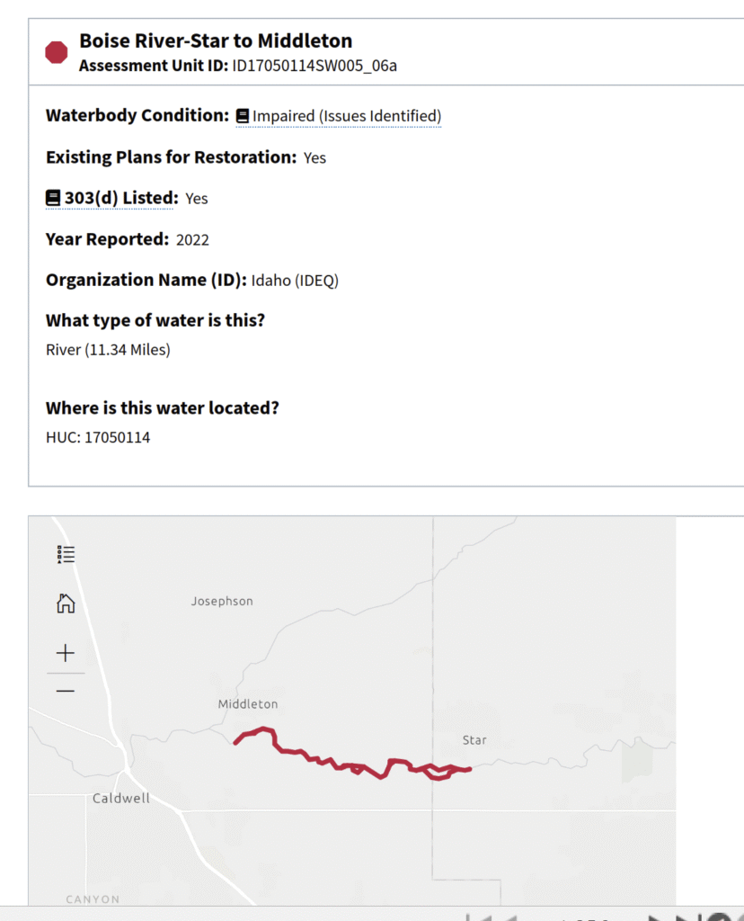This screenshot has width=744, height=921.
Task: Zoom in with the plus icon
Action: (x=66, y=653)
